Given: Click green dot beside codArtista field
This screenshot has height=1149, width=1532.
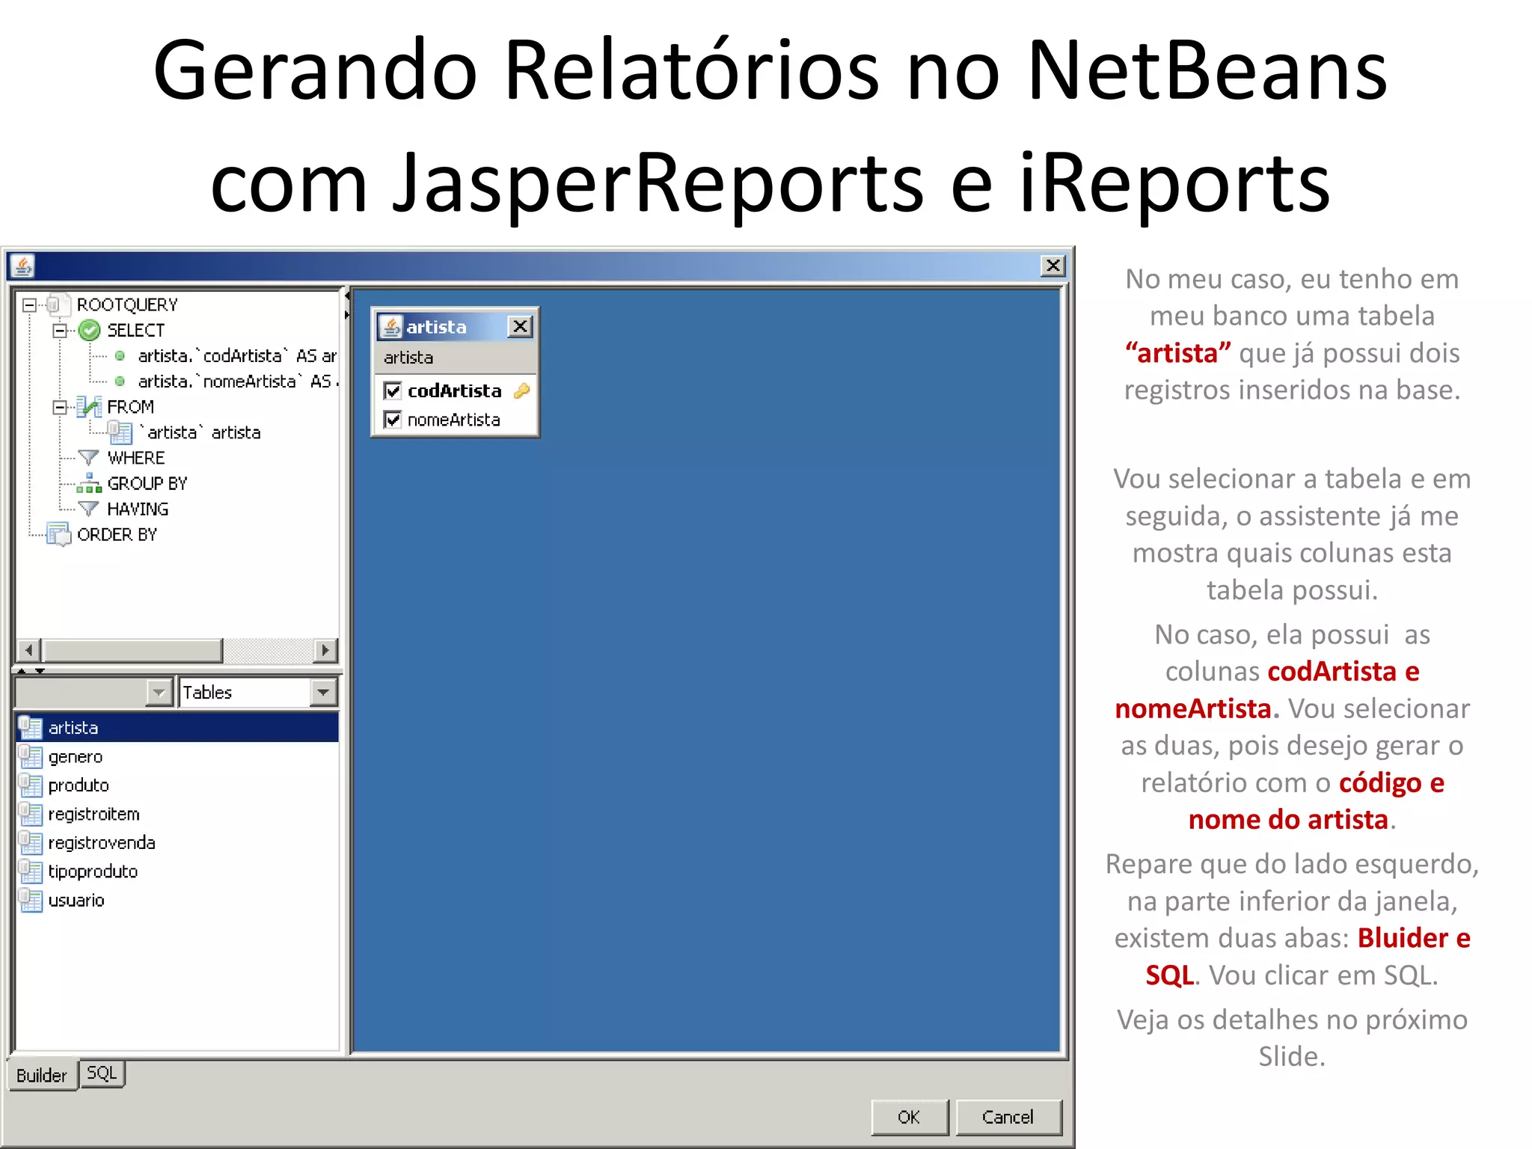Looking at the screenshot, I should pyautogui.click(x=120, y=356).
